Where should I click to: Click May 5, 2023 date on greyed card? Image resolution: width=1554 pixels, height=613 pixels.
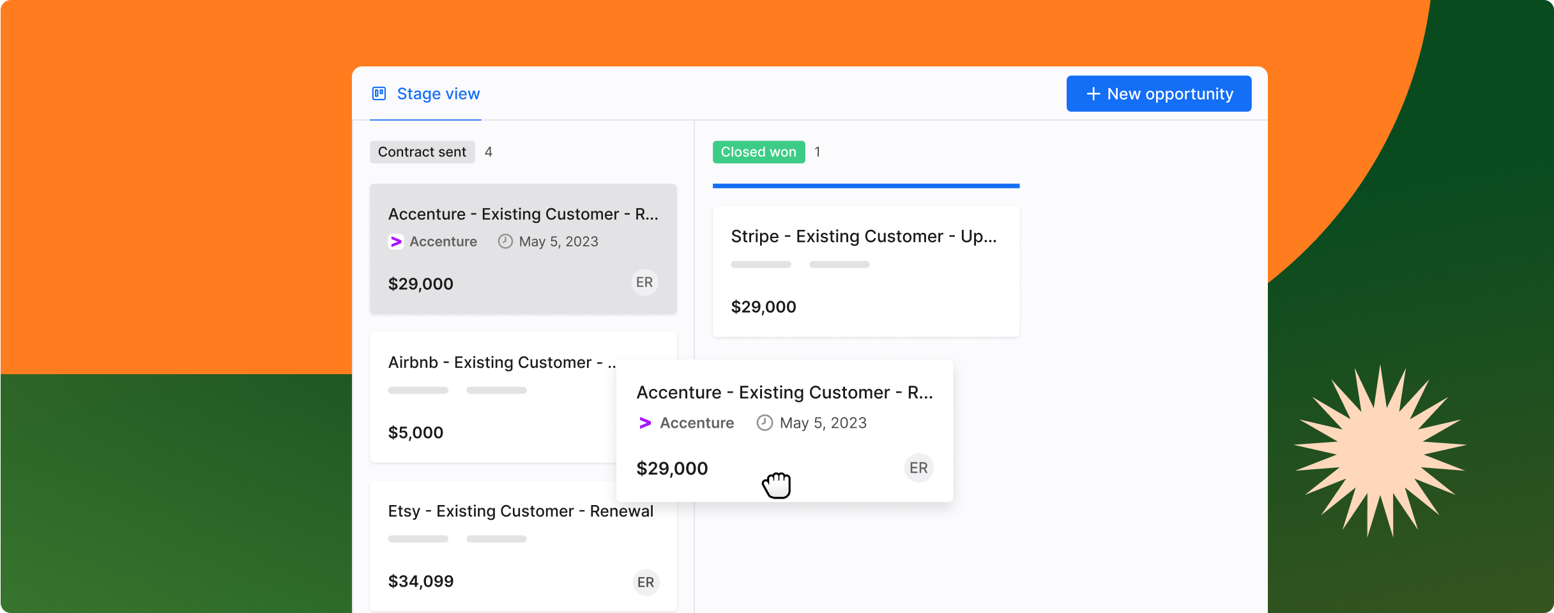tap(558, 241)
